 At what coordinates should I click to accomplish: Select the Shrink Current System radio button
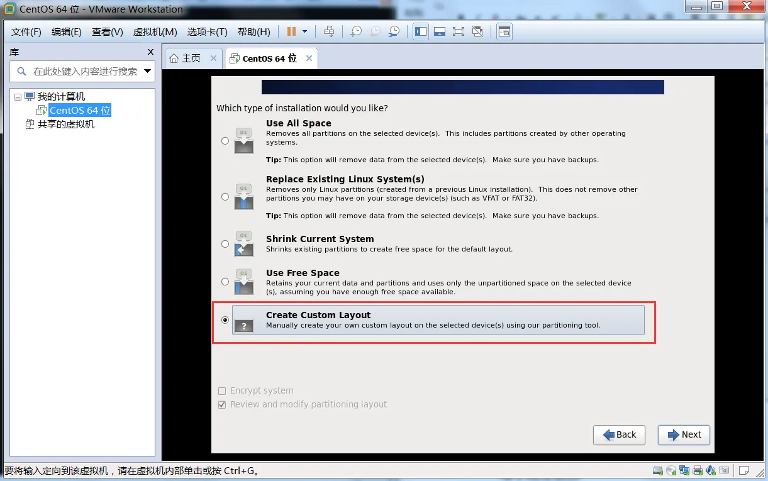coord(225,244)
